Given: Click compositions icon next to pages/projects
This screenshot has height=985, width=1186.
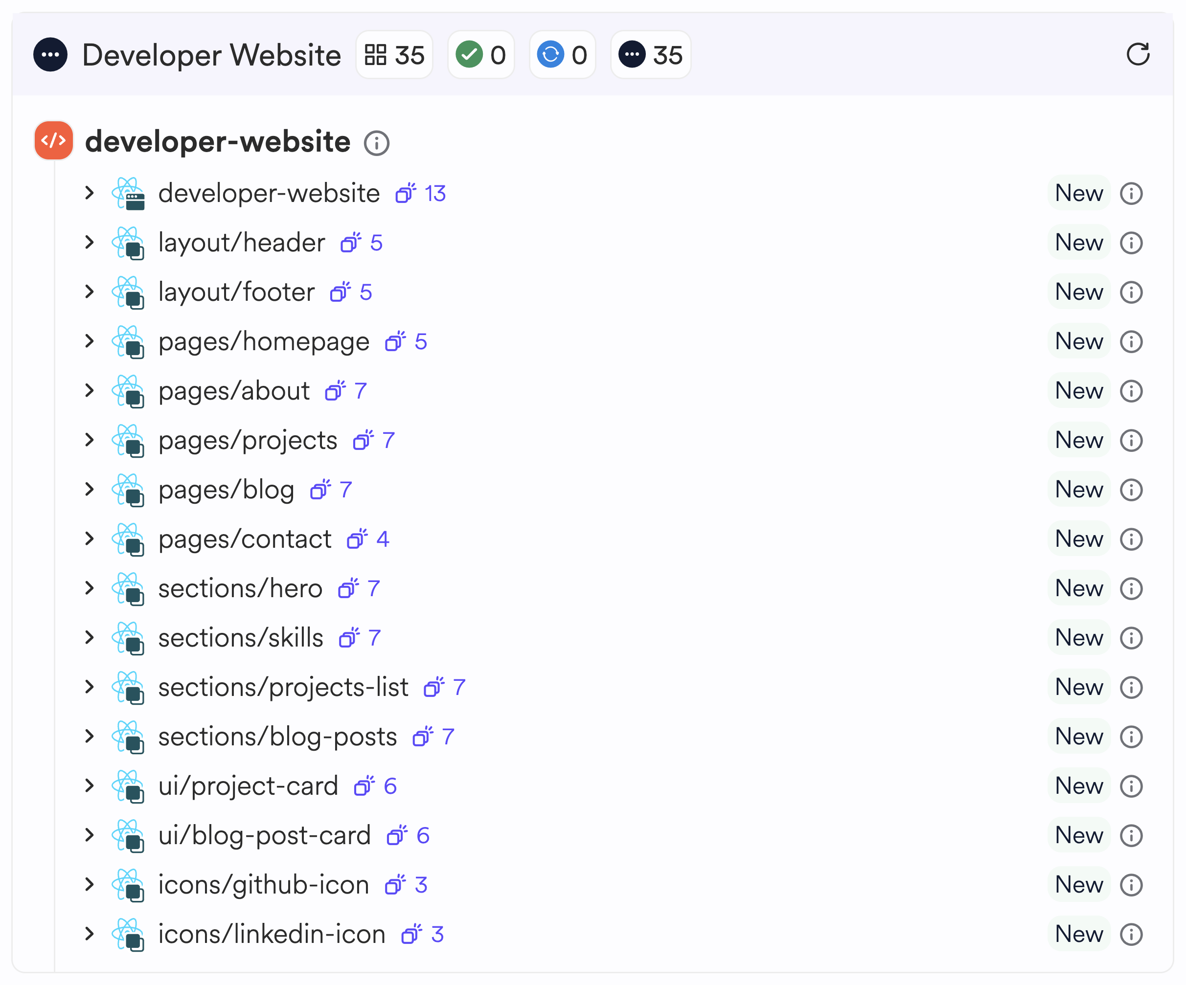Looking at the screenshot, I should coord(363,440).
